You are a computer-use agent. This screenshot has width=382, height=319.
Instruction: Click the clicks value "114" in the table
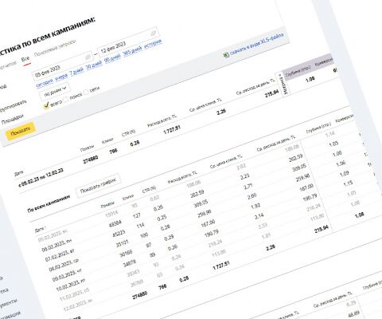(x=140, y=226)
